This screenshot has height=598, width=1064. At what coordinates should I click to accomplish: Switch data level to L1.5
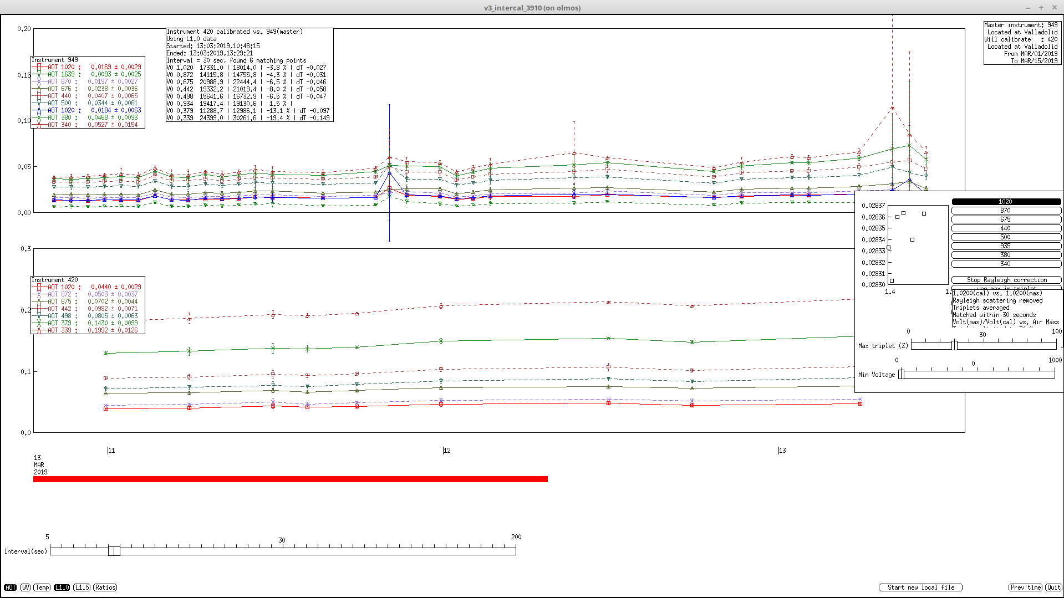pos(82,587)
